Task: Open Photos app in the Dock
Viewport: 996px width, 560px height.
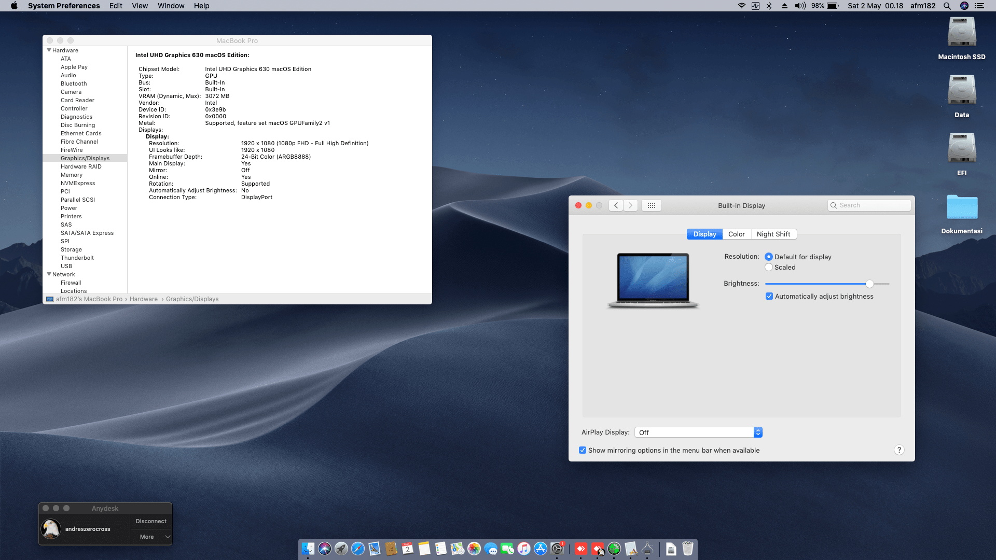Action: point(474,549)
